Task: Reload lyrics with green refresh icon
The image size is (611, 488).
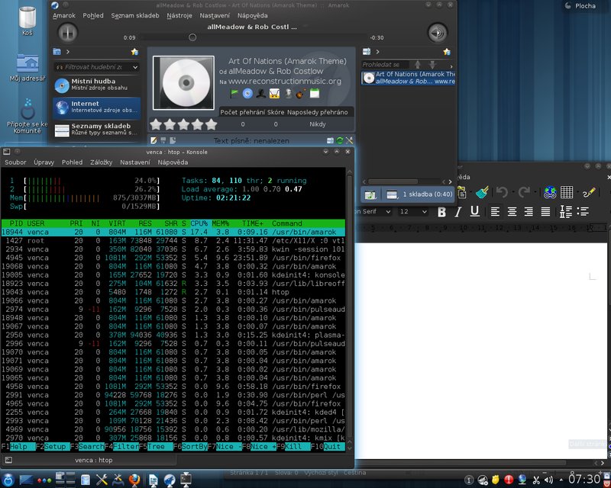Action: tap(340, 140)
